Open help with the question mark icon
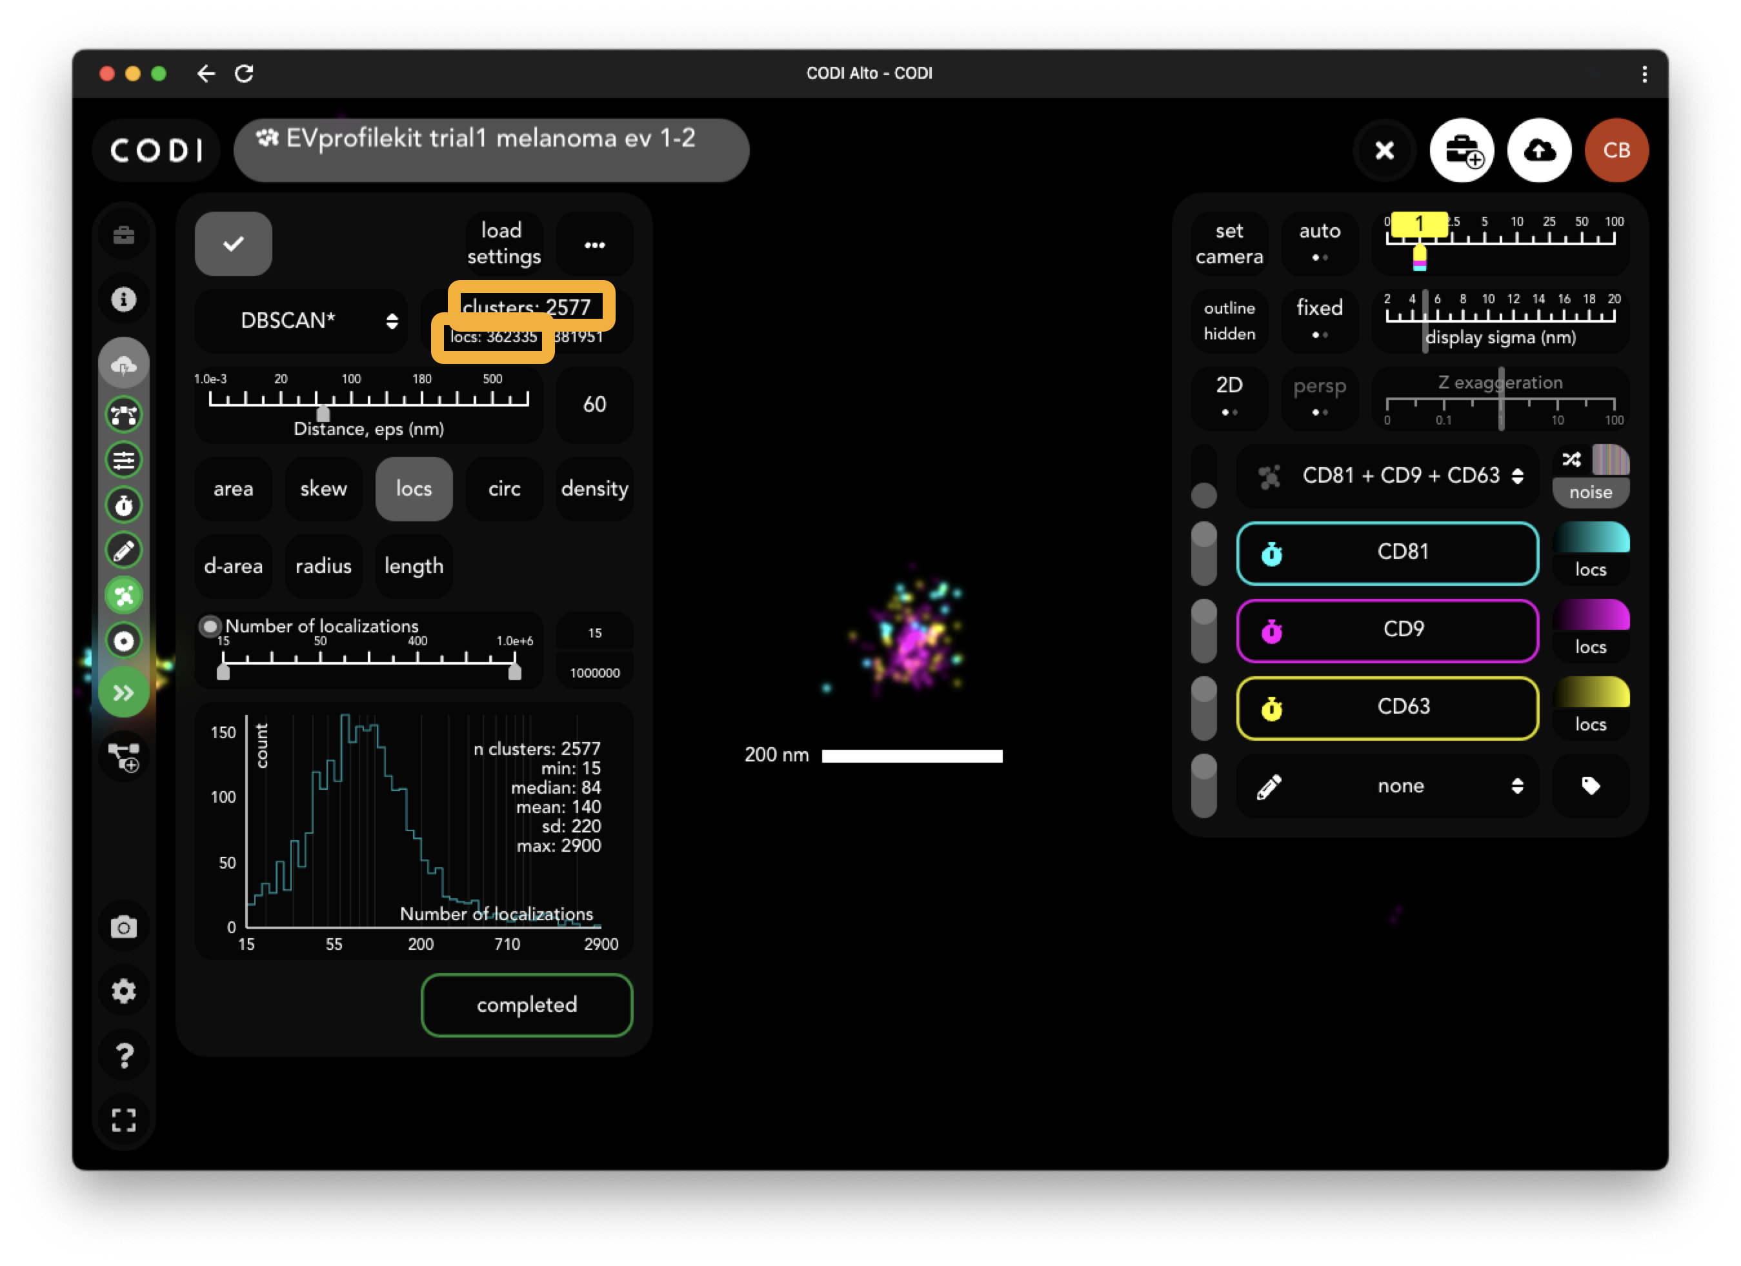The image size is (1741, 1266). (124, 1056)
